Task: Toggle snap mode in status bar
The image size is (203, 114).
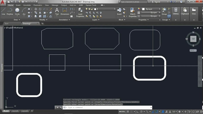Action: click(x=131, y=111)
